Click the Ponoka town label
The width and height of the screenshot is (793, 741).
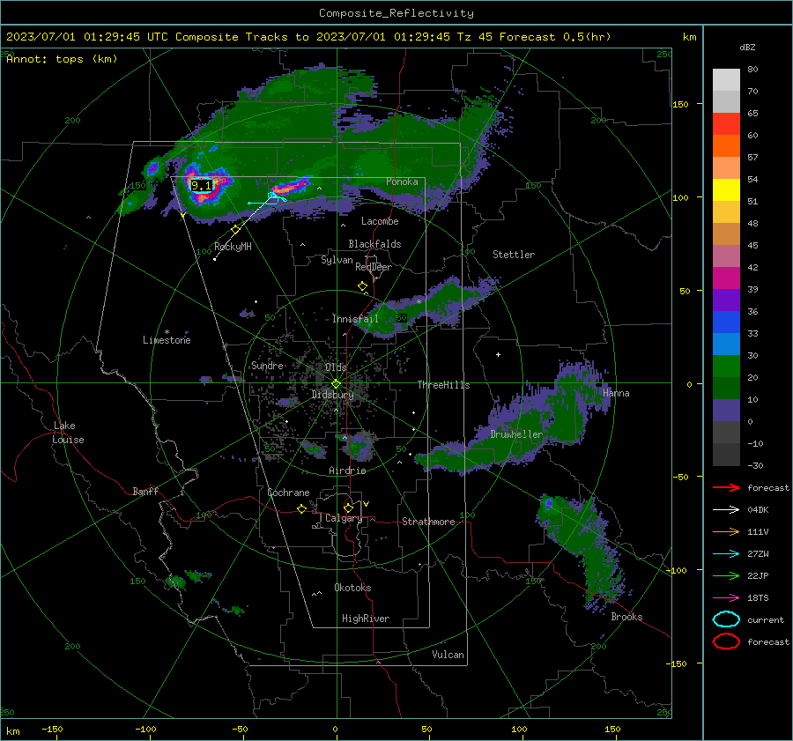pos(402,182)
